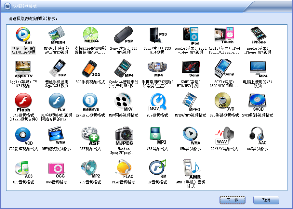Screen dimensions: 293x209
Task: Choose the MPEG/MPG film strip icon
Action: (191, 102)
